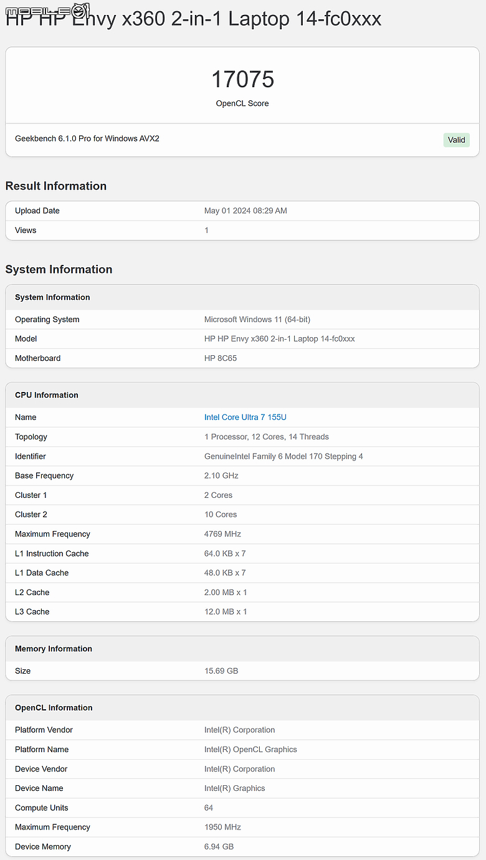Select the 17075 OpenCL score number
This screenshot has height=860, width=486.
[242, 79]
